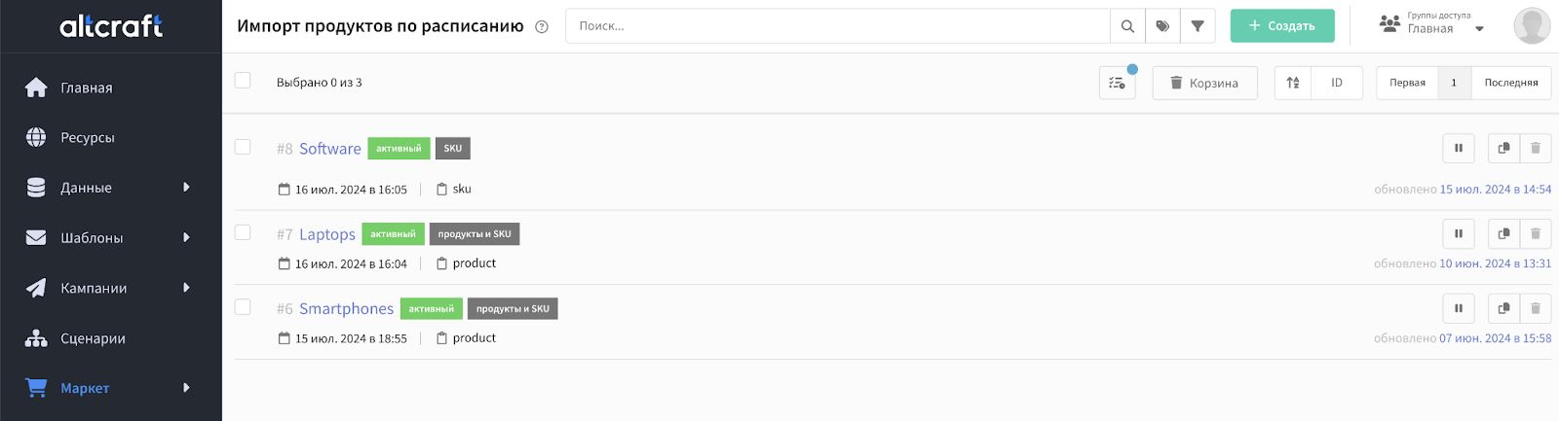Expand the Кампании sidebar submenu
This screenshot has width=1559, height=421.
(186, 288)
